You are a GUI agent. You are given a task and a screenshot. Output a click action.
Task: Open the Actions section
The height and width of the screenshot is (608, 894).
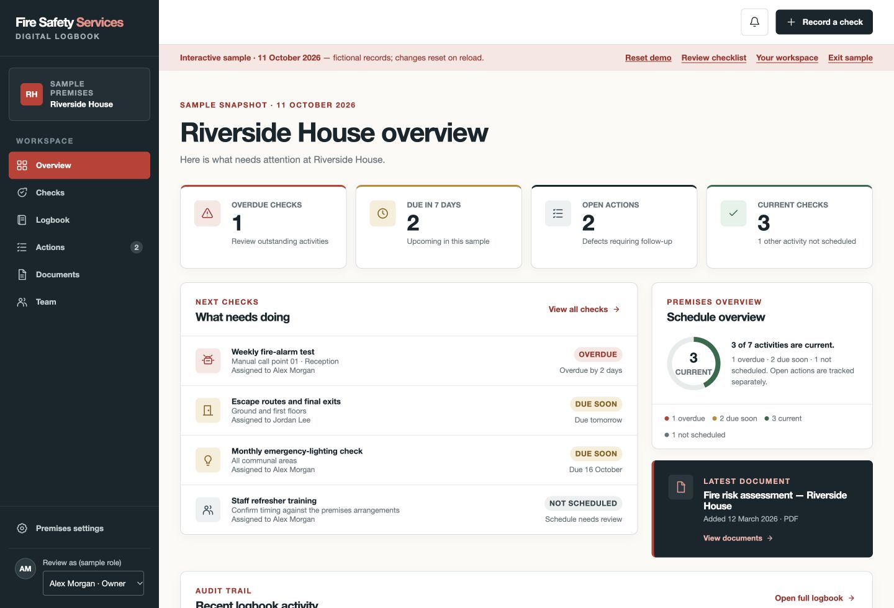pyautogui.click(x=79, y=247)
